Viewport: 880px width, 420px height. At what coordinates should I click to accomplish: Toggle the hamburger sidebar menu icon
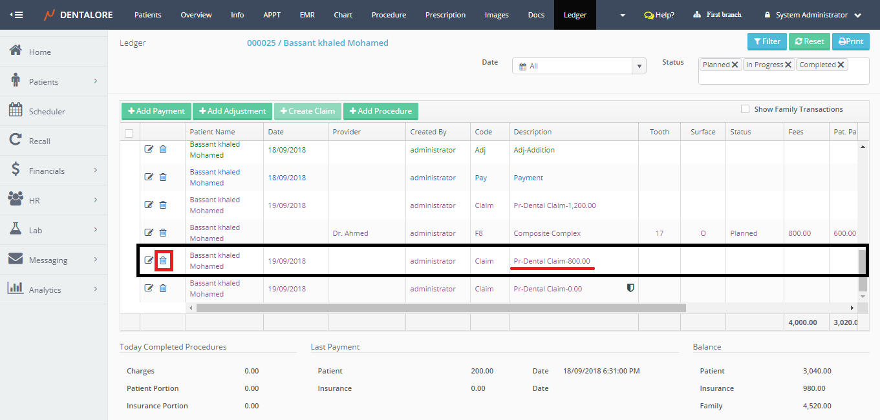(17, 15)
